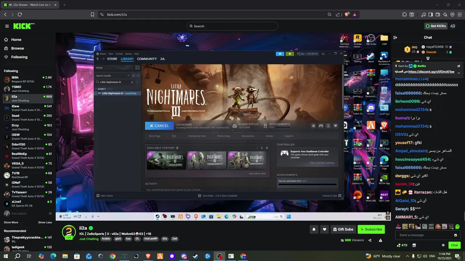This screenshot has height=261, width=465.
Task: Open the YSMO channel in the following list
Action: tap(28, 89)
